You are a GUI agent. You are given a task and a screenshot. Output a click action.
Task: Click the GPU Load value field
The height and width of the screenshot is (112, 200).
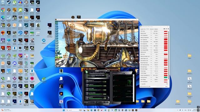click(x=155, y=54)
